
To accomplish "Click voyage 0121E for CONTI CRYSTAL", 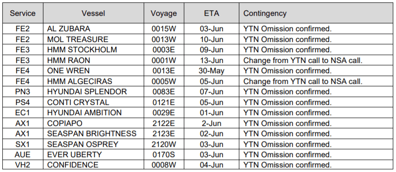I will [164, 102].
